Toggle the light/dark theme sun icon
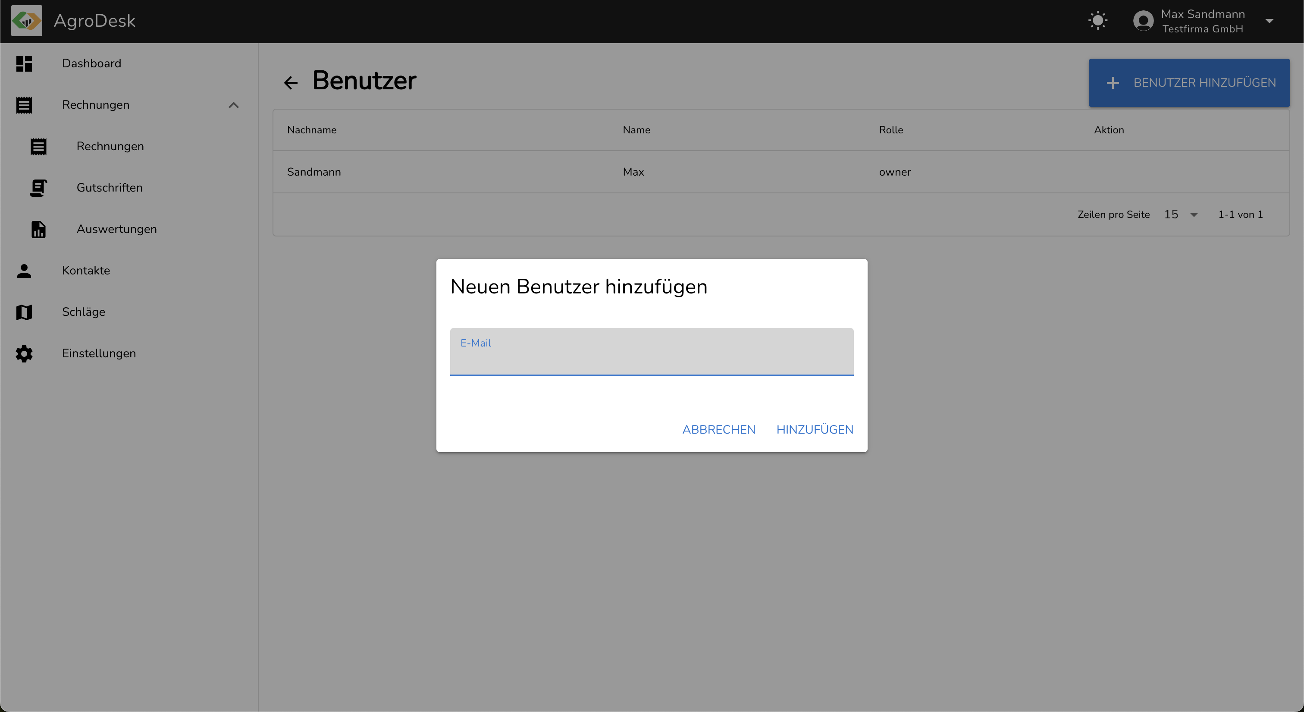 click(1097, 21)
